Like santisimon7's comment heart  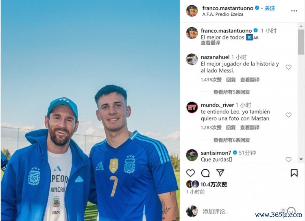[288, 160]
